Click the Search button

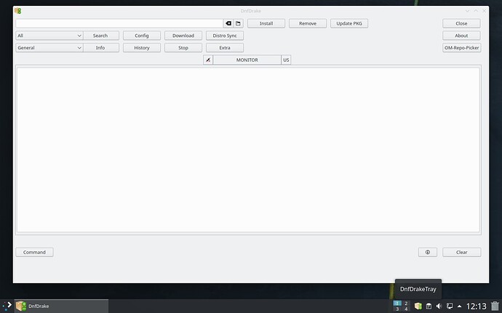pos(101,36)
